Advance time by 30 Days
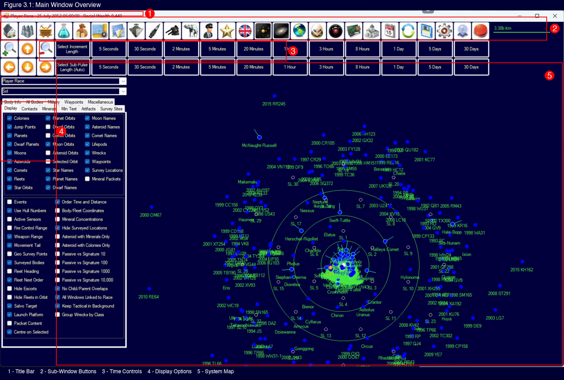This screenshot has height=380, width=564. click(x=471, y=49)
